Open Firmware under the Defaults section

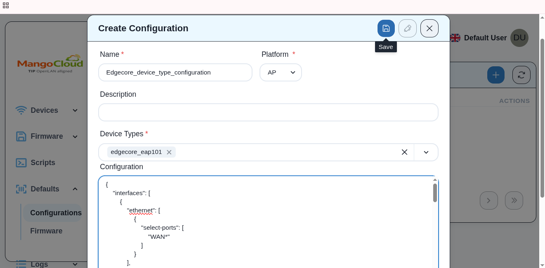[x=46, y=231]
